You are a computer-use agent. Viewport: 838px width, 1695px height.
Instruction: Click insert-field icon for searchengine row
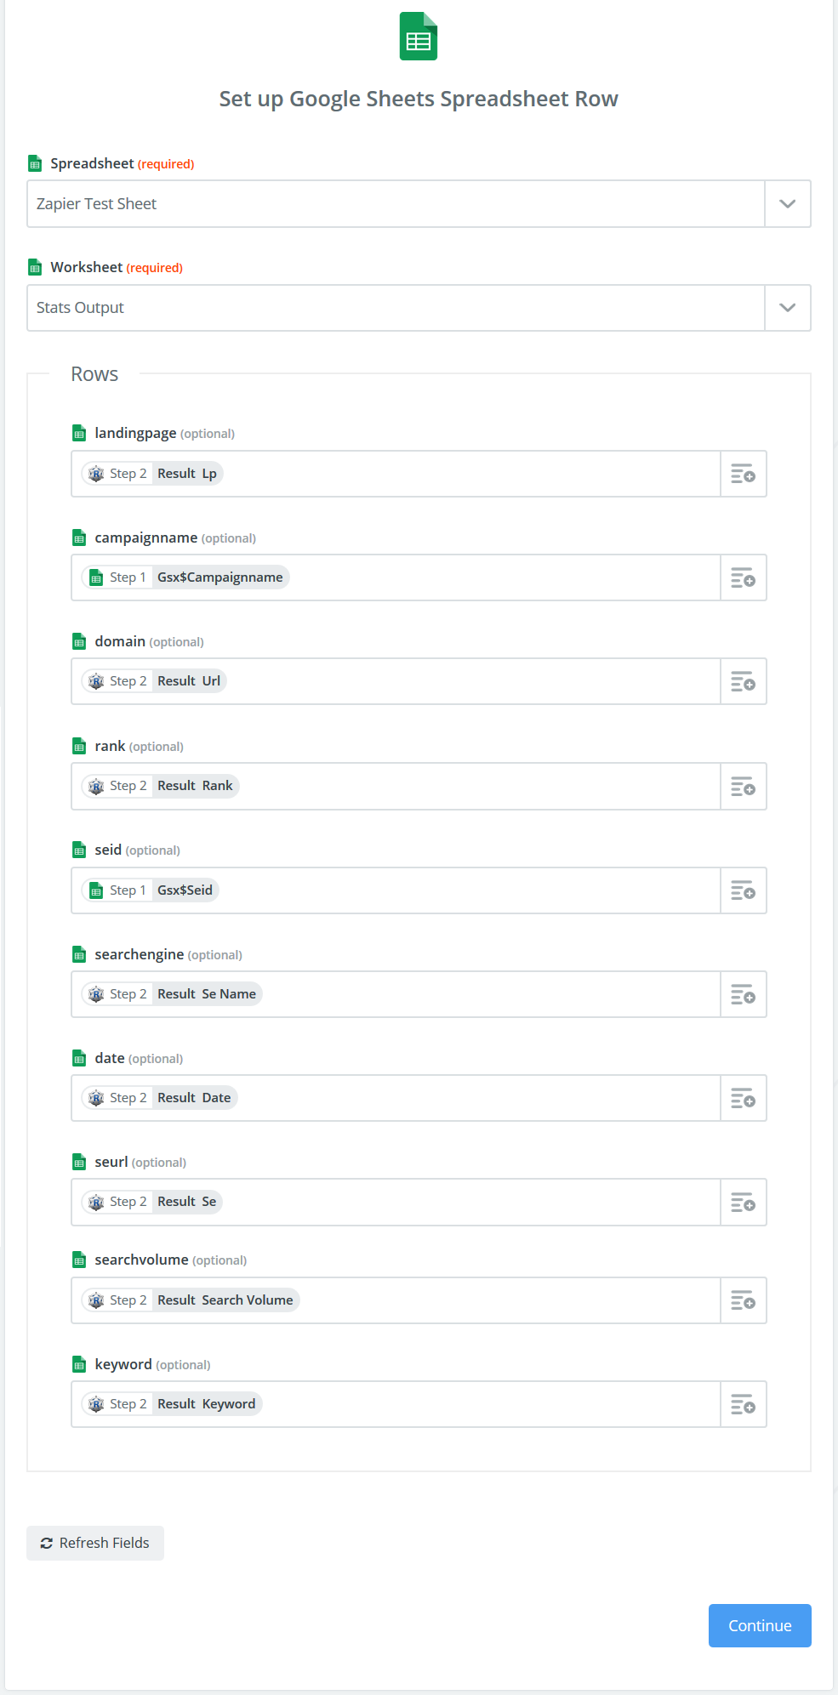(743, 995)
